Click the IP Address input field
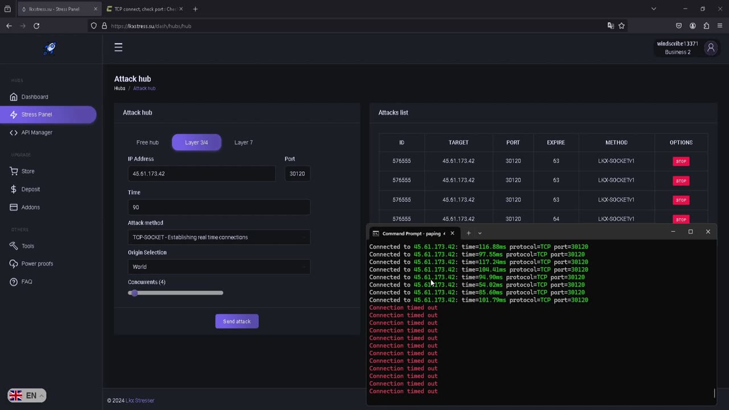Image resolution: width=729 pixels, height=410 pixels. [202, 174]
